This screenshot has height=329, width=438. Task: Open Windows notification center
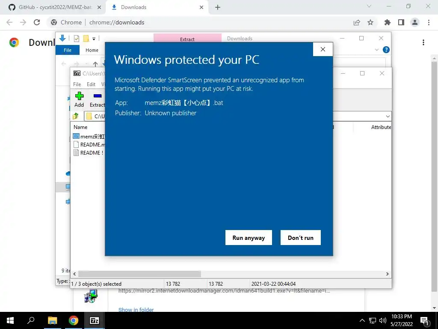[x=425, y=320]
